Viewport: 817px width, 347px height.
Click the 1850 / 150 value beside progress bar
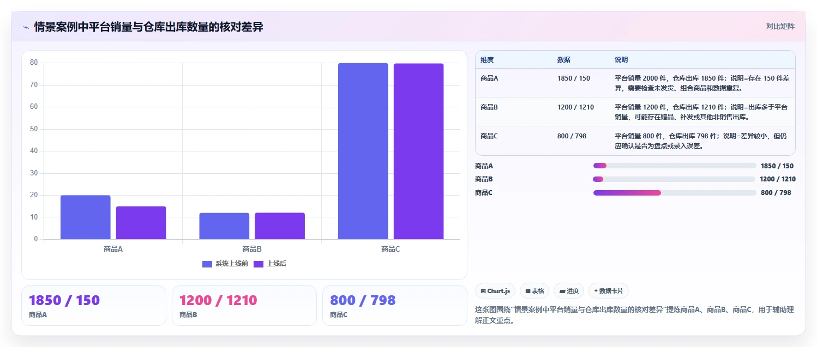tap(777, 166)
